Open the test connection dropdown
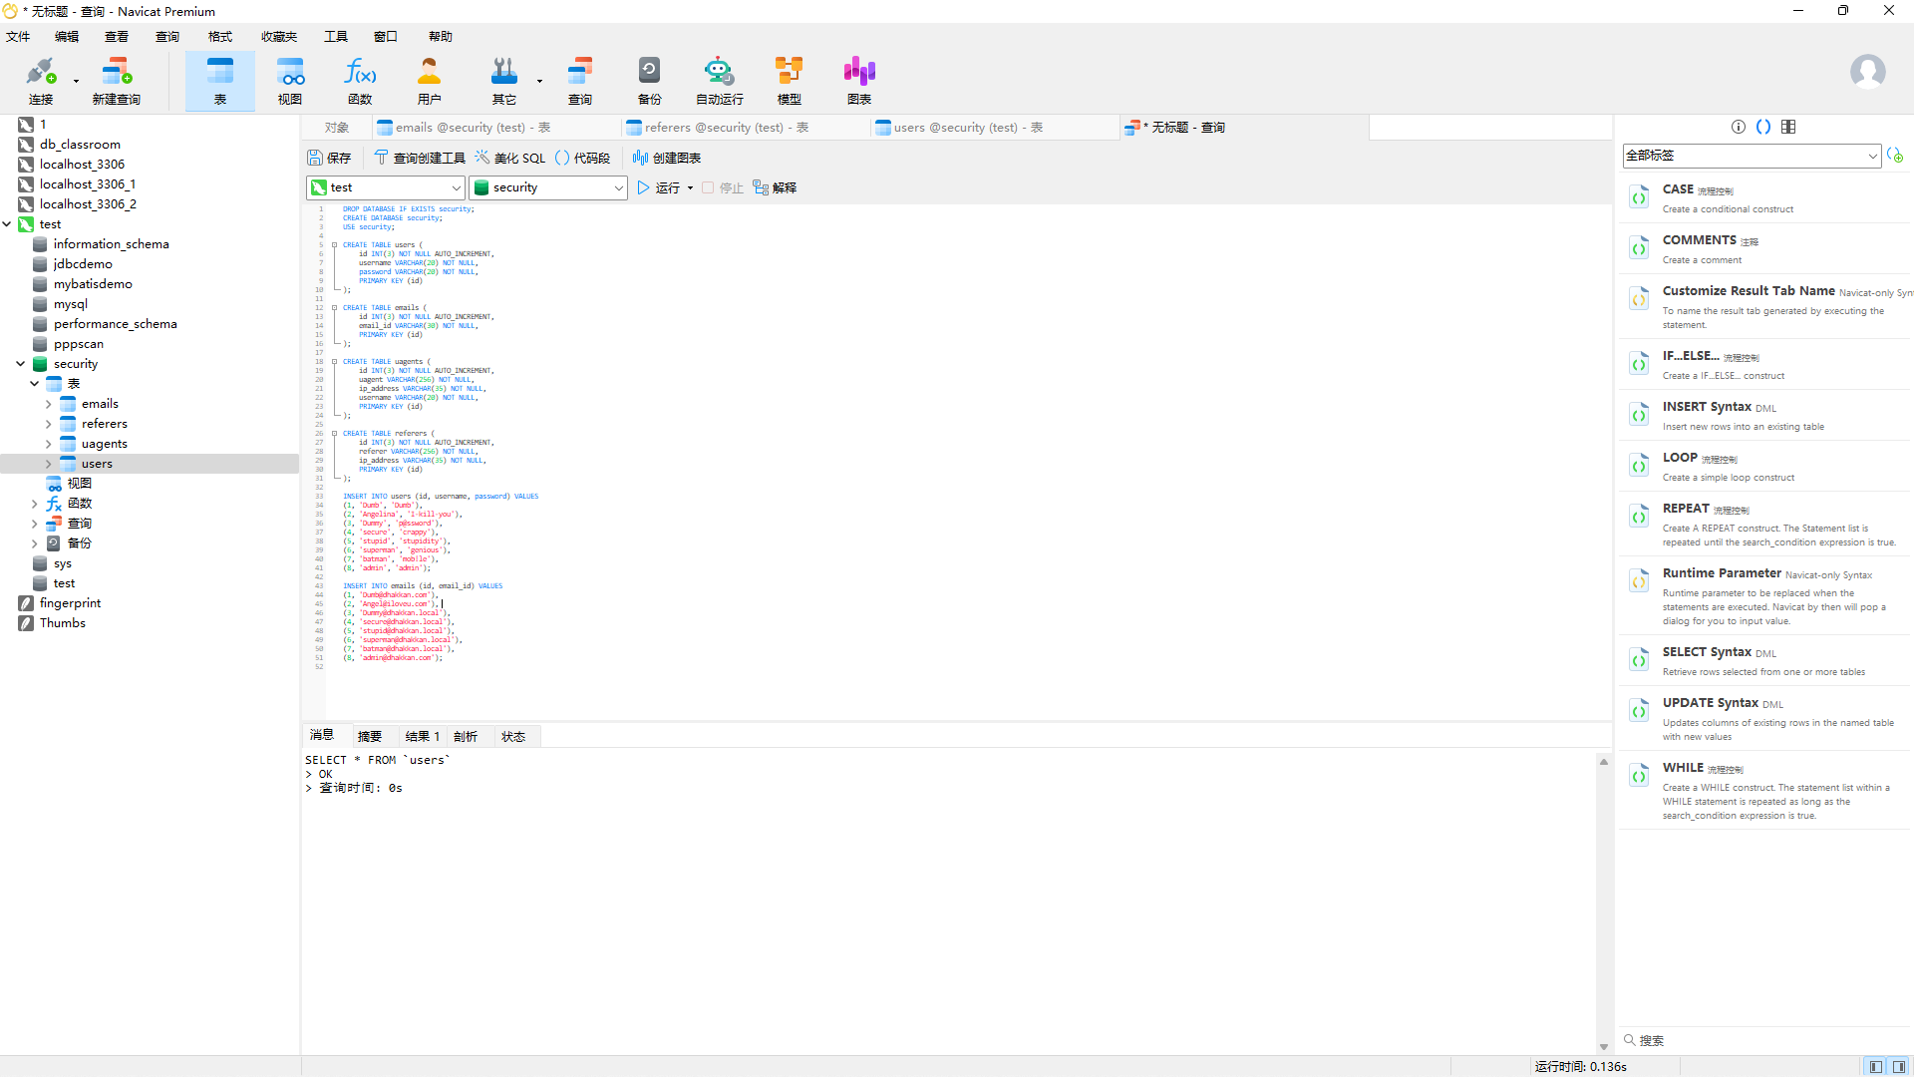 click(x=456, y=187)
